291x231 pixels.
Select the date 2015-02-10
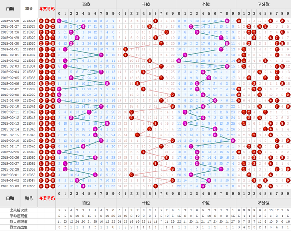point(10,106)
